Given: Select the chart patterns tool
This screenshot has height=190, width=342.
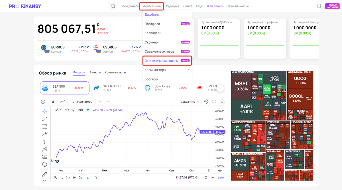Looking at the screenshot, I should coord(44,149).
